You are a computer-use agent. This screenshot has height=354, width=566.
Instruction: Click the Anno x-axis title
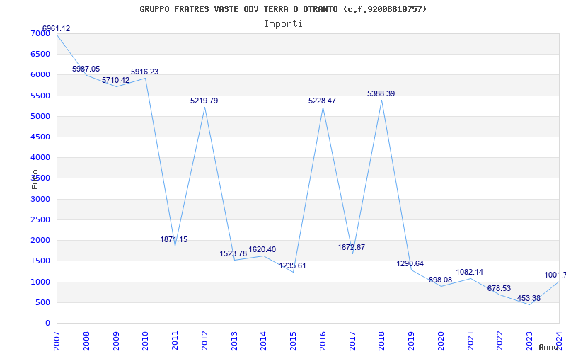[549, 347]
